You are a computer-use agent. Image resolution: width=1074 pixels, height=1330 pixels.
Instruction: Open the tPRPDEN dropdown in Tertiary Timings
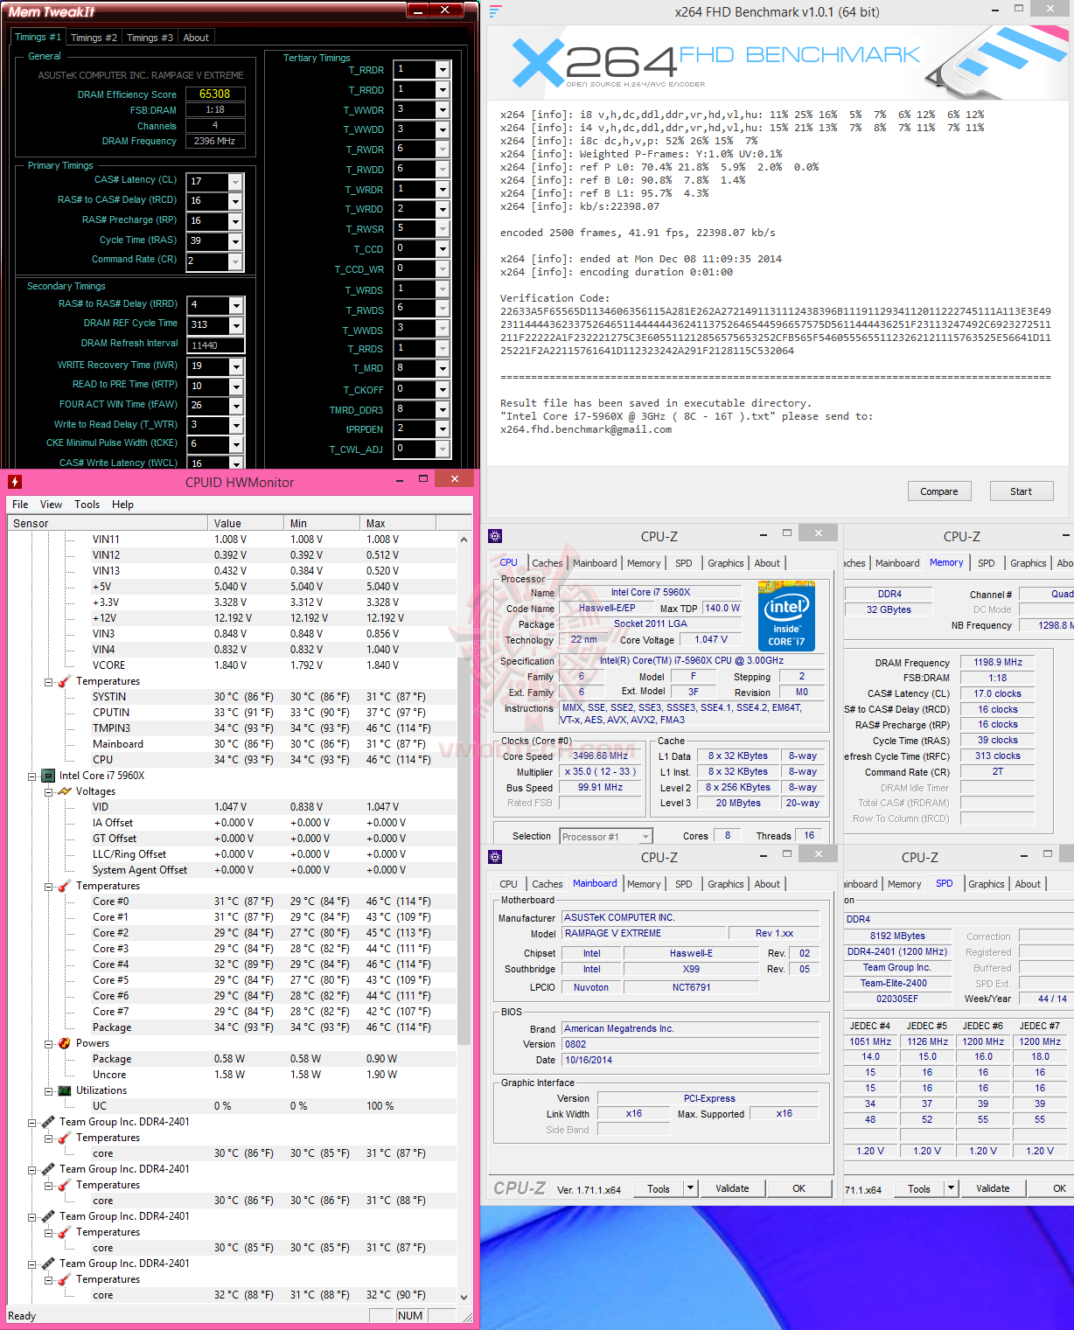[443, 429]
